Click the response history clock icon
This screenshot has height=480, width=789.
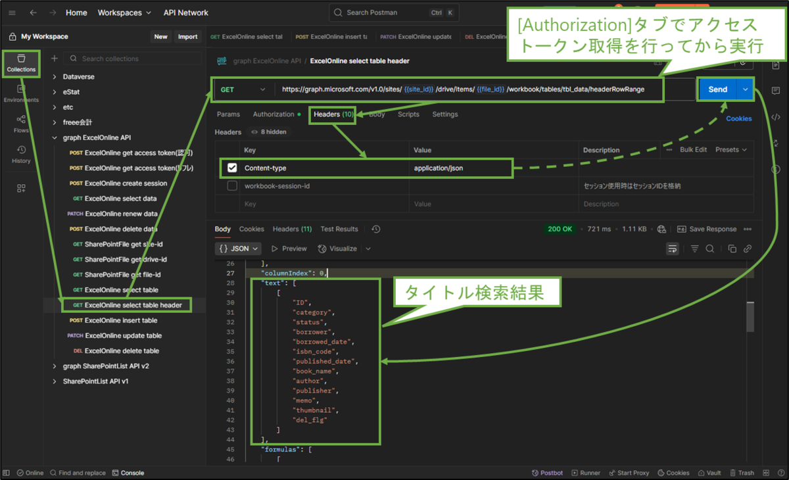pyautogui.click(x=376, y=229)
